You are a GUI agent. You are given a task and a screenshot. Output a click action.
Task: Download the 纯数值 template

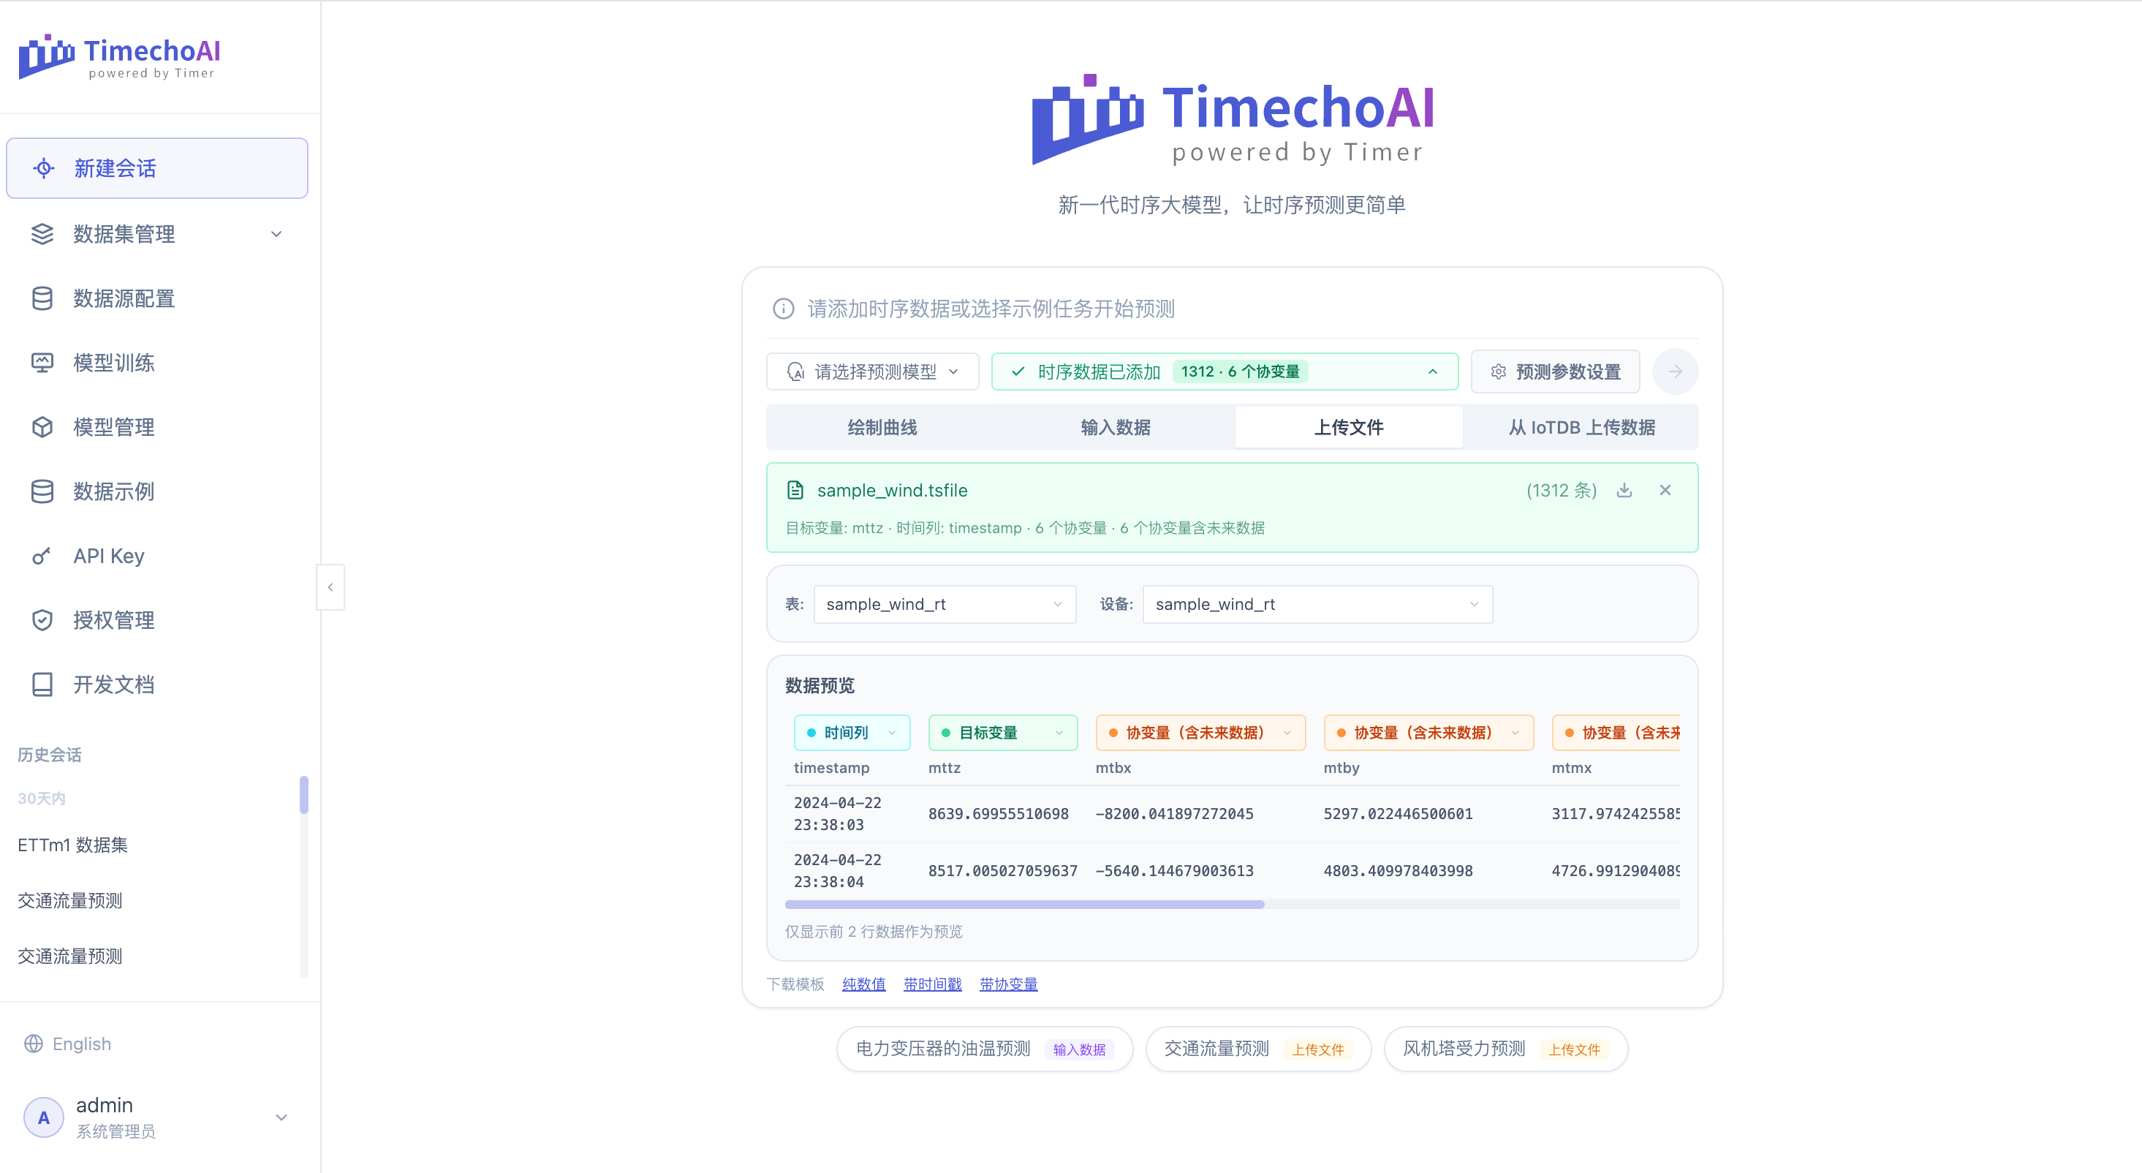[x=863, y=984]
